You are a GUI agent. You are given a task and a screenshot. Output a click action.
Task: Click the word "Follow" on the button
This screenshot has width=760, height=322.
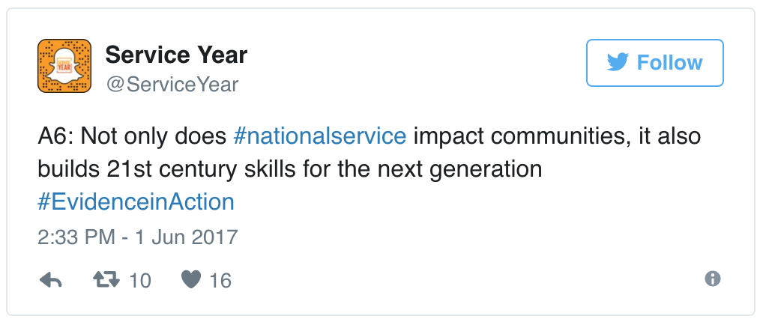[x=669, y=63]
